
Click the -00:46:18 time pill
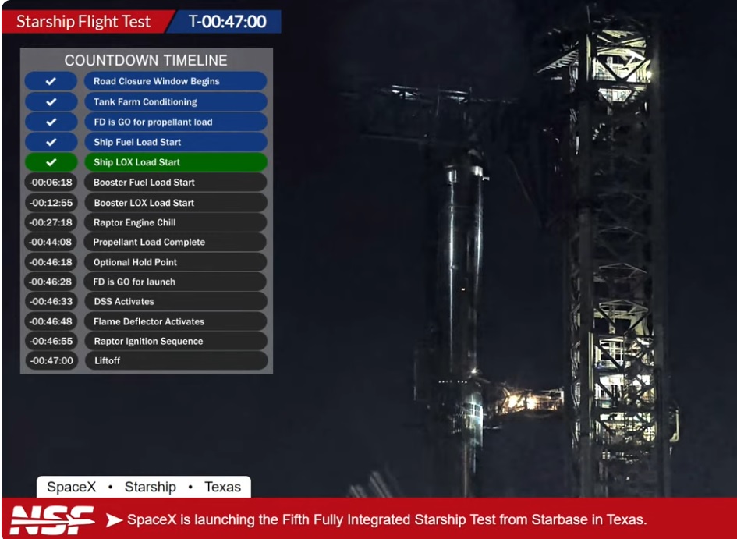(51, 262)
